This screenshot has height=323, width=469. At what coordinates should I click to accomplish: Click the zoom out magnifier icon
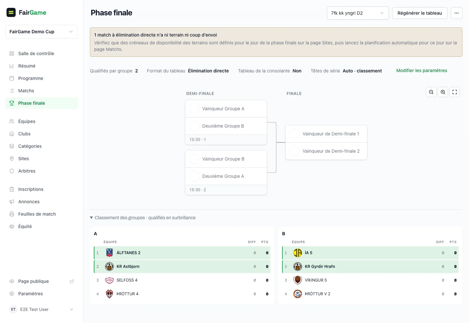coord(431,92)
